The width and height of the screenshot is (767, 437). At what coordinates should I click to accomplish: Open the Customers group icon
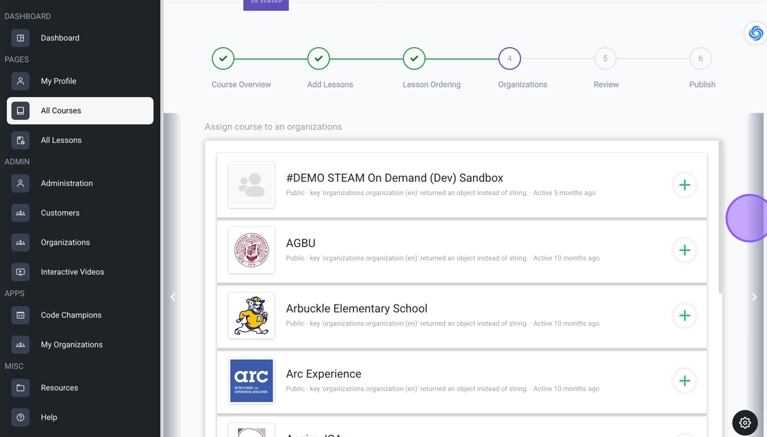click(x=21, y=213)
